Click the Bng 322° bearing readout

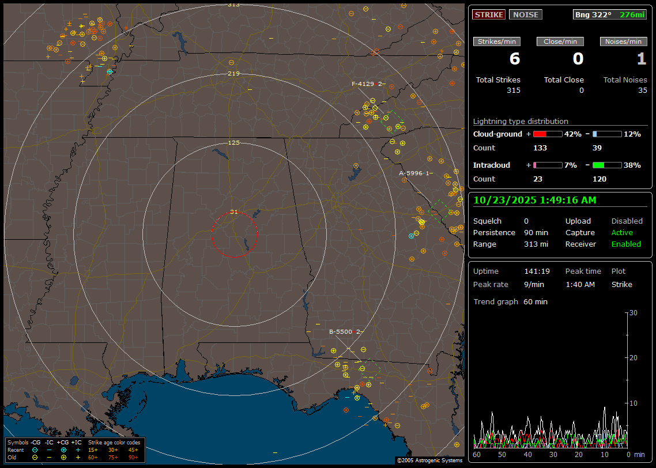coord(593,14)
